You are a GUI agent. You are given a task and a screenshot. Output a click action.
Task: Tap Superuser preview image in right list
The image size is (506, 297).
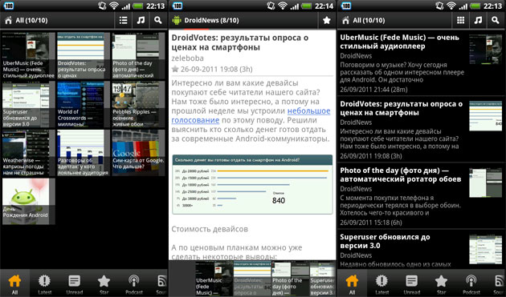click(486, 250)
